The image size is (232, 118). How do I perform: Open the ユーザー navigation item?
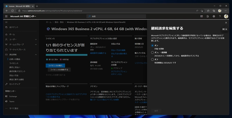point(13,39)
